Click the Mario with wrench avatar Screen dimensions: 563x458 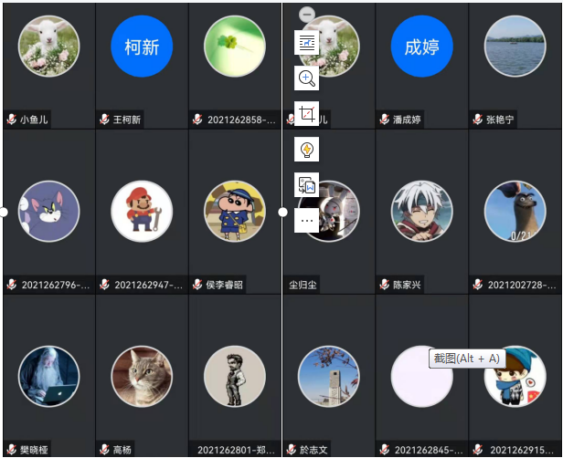pos(142,212)
